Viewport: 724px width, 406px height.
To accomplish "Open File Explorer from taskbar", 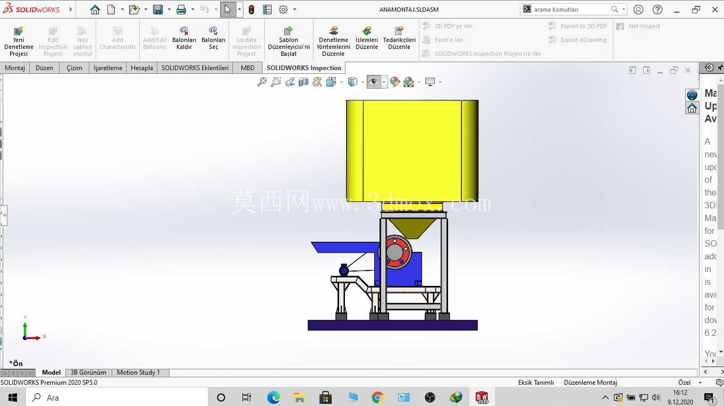I will [x=299, y=397].
